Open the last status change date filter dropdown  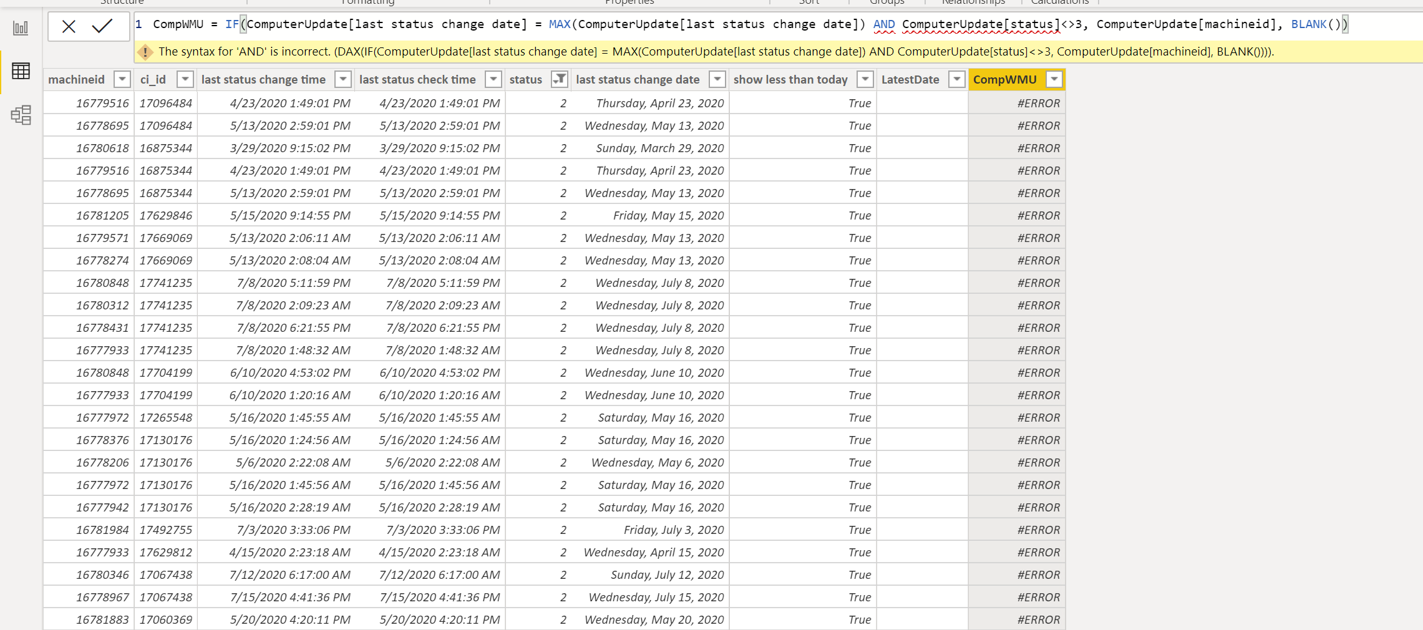click(x=718, y=79)
